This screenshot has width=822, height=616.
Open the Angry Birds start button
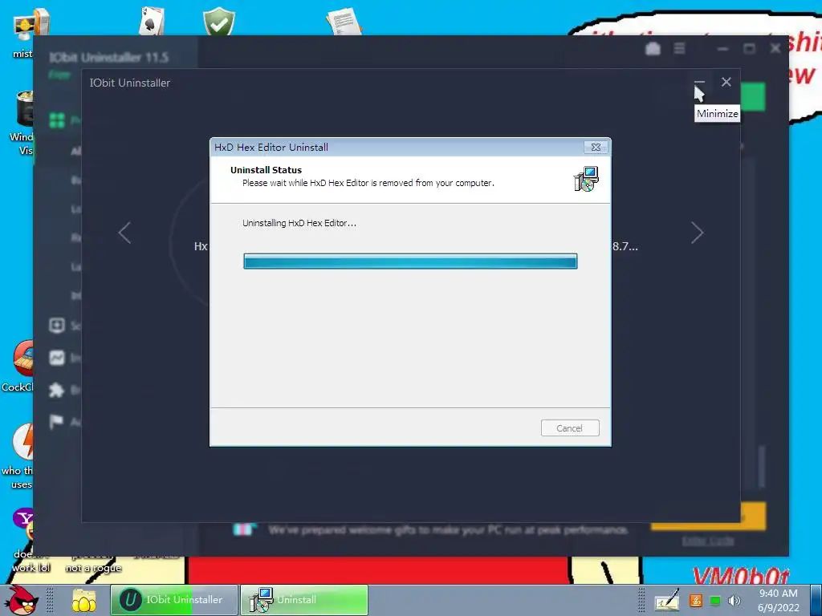22,600
